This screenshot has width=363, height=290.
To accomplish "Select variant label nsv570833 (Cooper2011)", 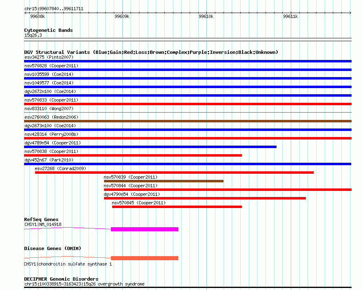I will pos(51,100).
